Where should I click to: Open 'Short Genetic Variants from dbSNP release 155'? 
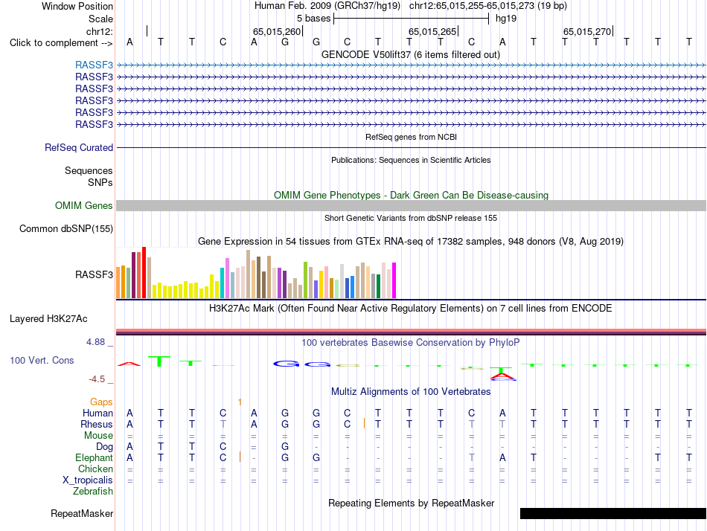tap(411, 218)
